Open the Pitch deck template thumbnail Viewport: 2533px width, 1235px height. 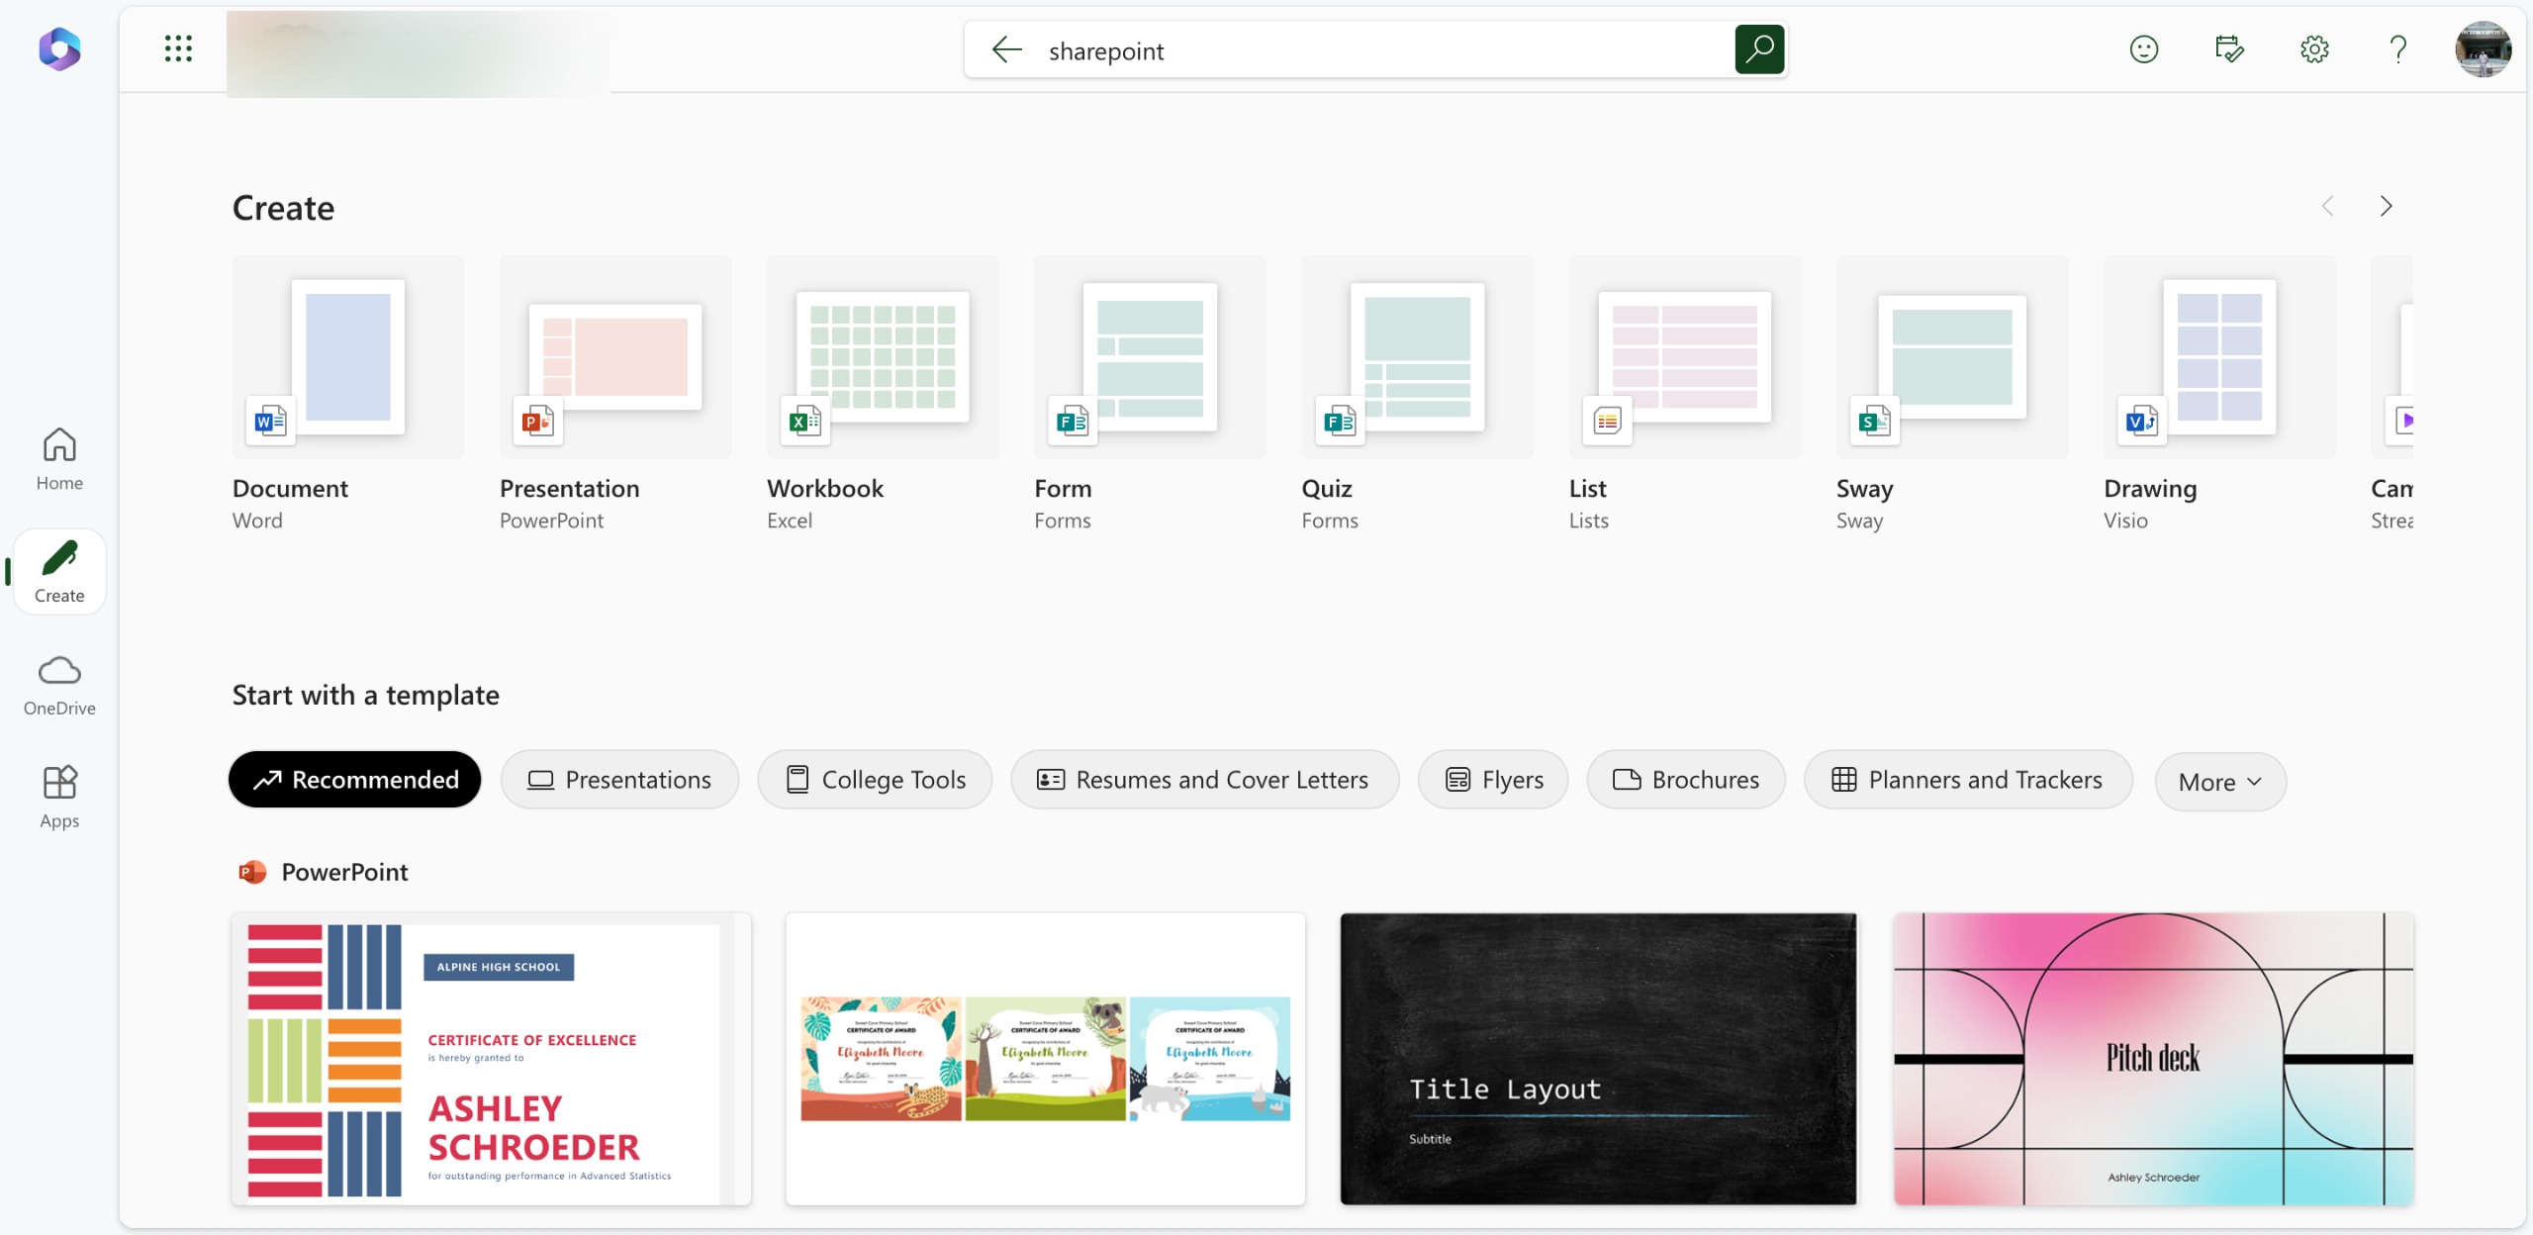2153,1058
